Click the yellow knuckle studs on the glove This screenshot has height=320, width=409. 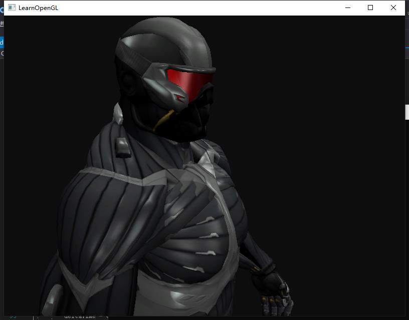pos(271,301)
